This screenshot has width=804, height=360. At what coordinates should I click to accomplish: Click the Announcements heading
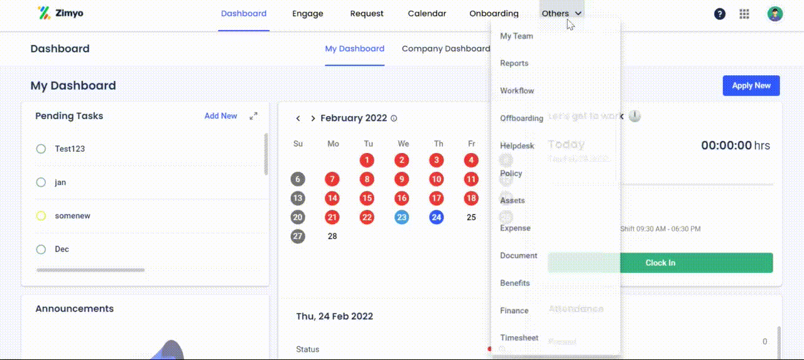[x=74, y=309]
